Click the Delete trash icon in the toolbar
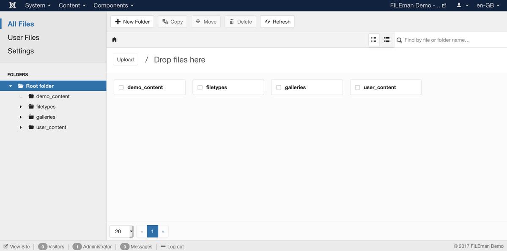This screenshot has width=507, height=251. coord(231,21)
